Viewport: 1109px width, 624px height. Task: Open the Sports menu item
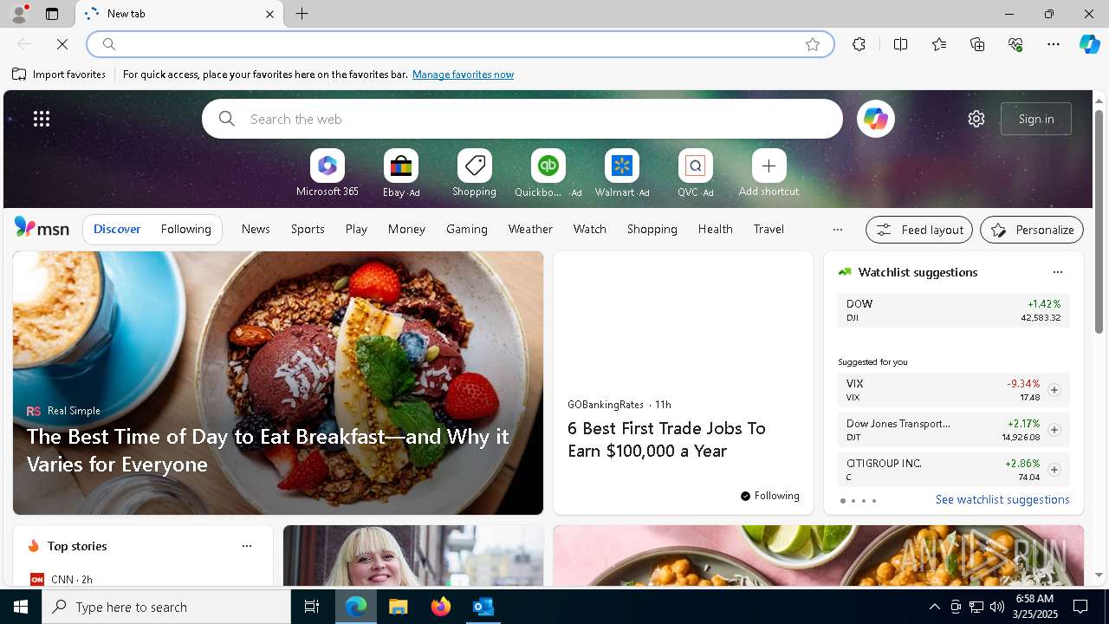pos(308,229)
